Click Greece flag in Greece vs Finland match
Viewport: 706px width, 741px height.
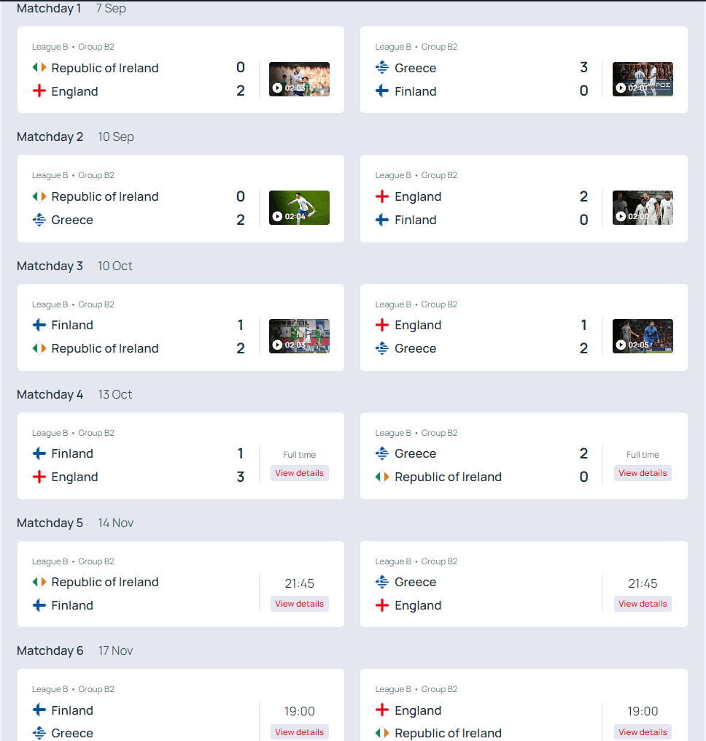click(382, 68)
